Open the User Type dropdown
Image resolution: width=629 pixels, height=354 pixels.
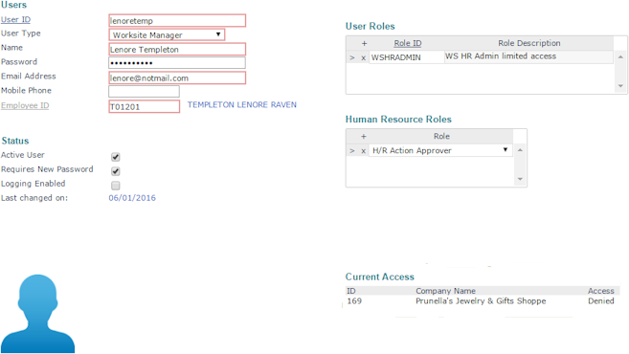coord(167,34)
